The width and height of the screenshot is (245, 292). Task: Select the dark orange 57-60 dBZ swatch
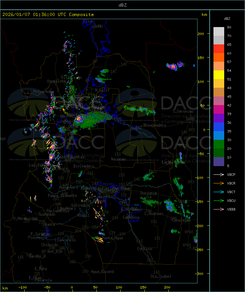219,57
